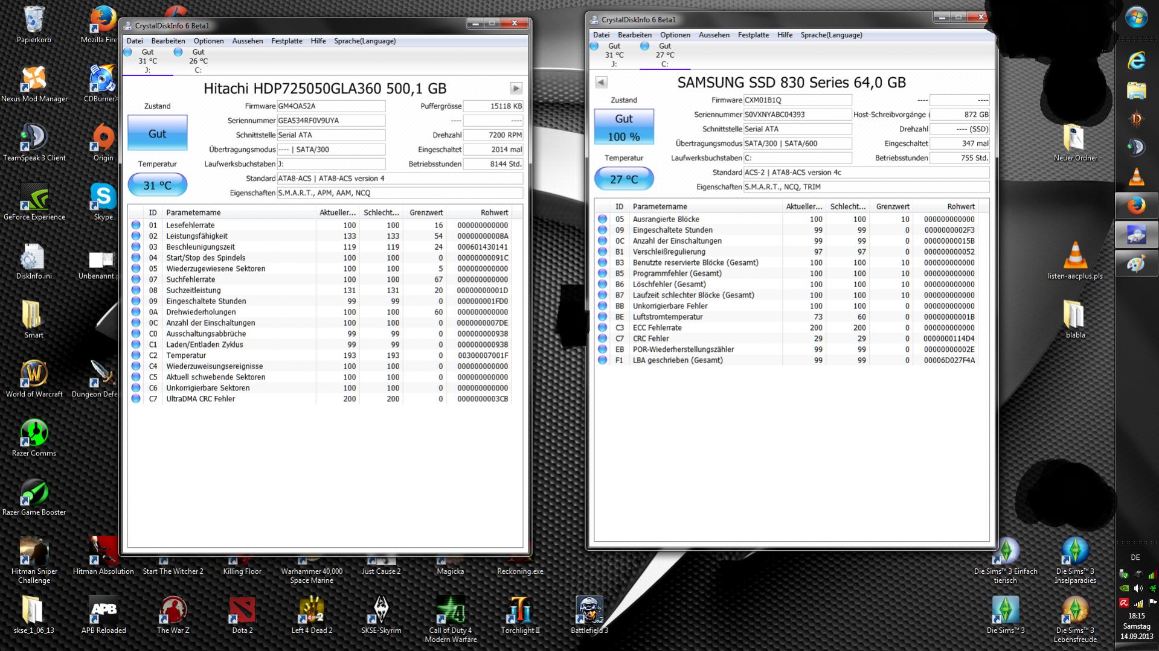Image resolution: width=1159 pixels, height=651 pixels.
Task: Open Sprache(Language) menu in Samsung window
Action: tap(831, 35)
